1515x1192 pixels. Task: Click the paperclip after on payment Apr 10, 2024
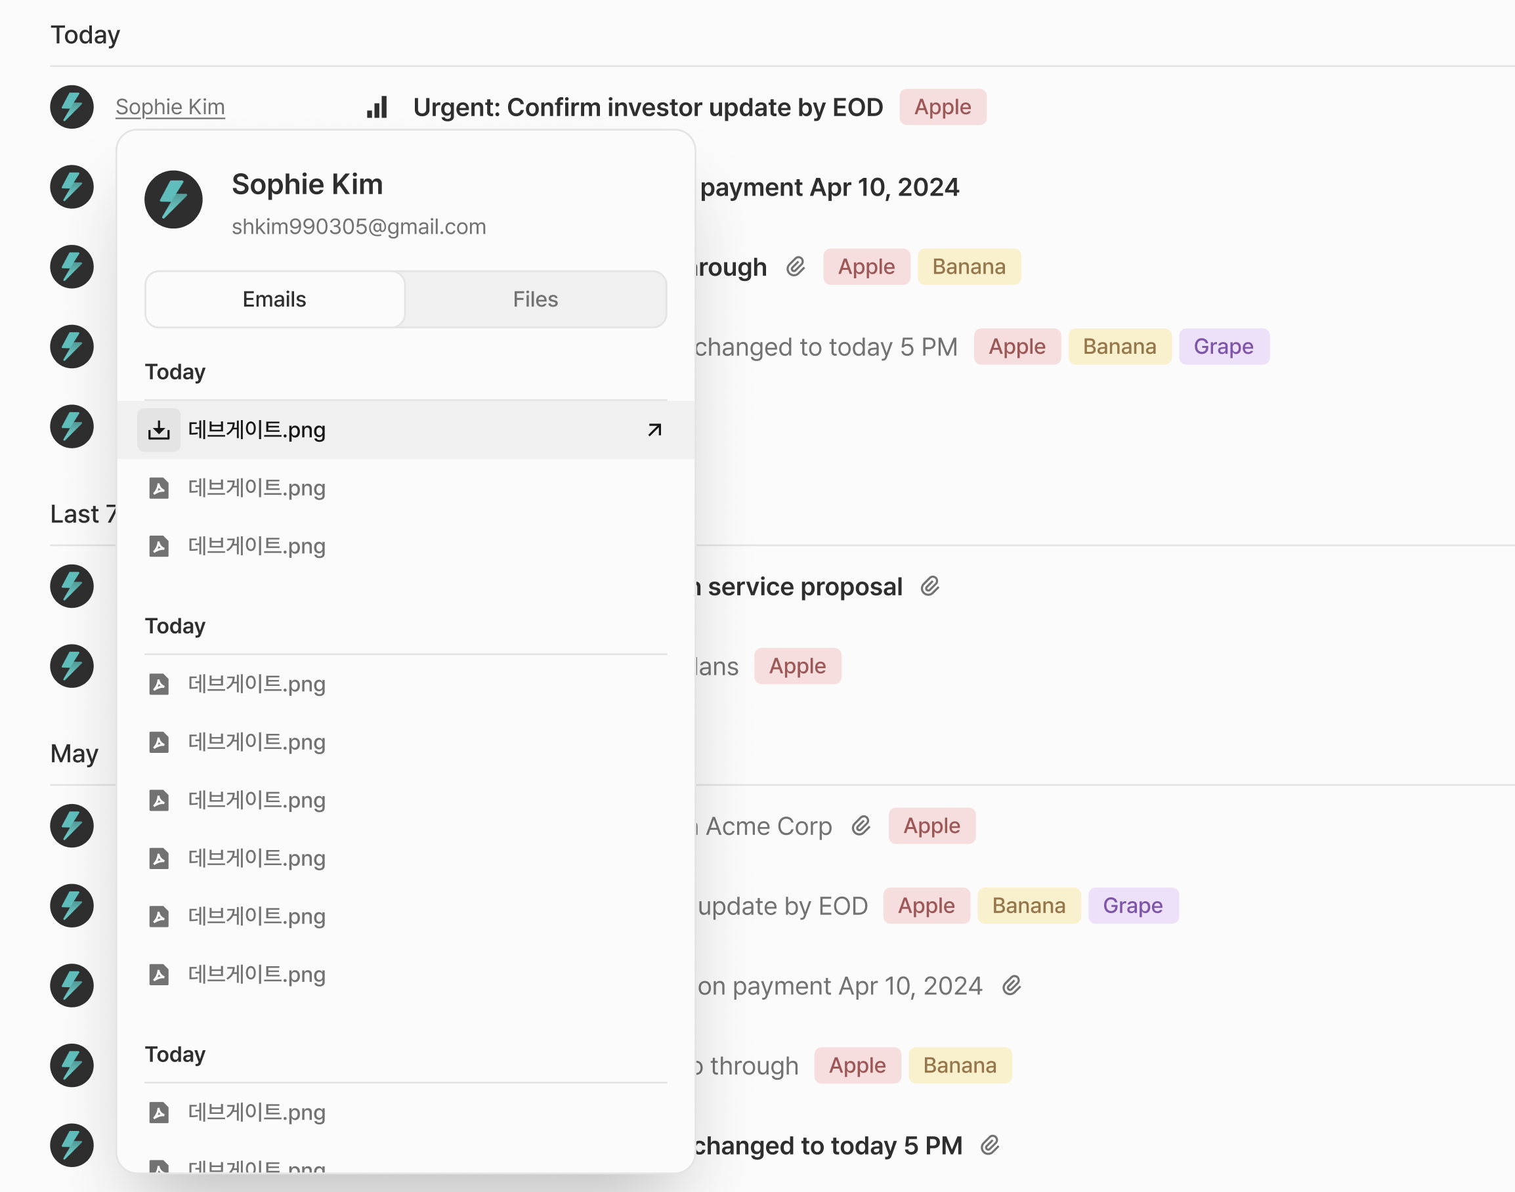coord(1011,985)
